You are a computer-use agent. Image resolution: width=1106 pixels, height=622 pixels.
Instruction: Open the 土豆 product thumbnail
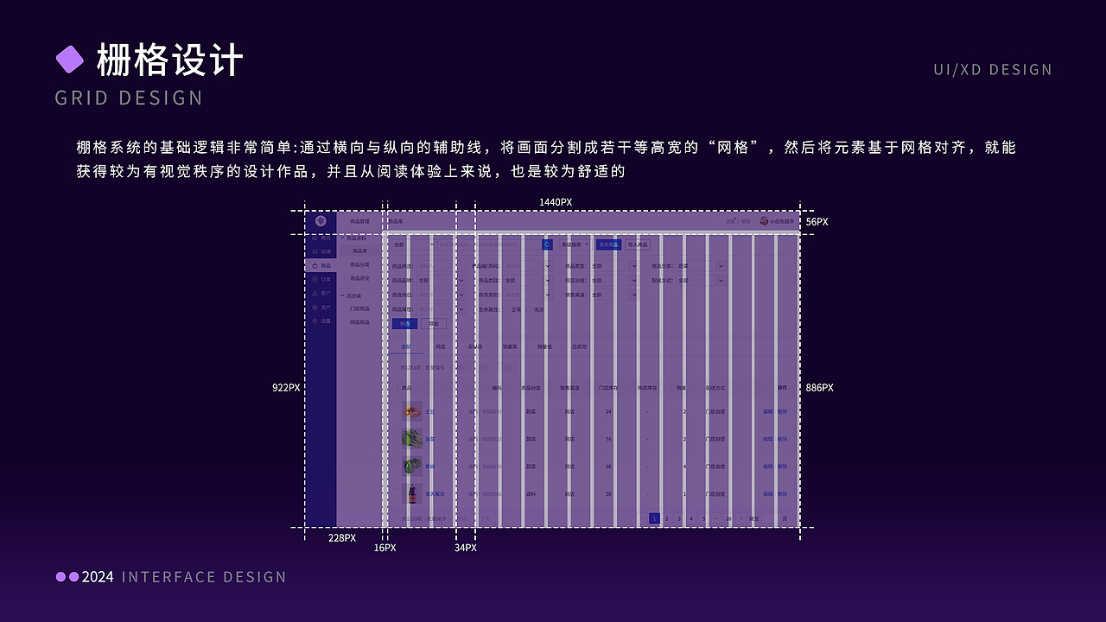(x=412, y=411)
